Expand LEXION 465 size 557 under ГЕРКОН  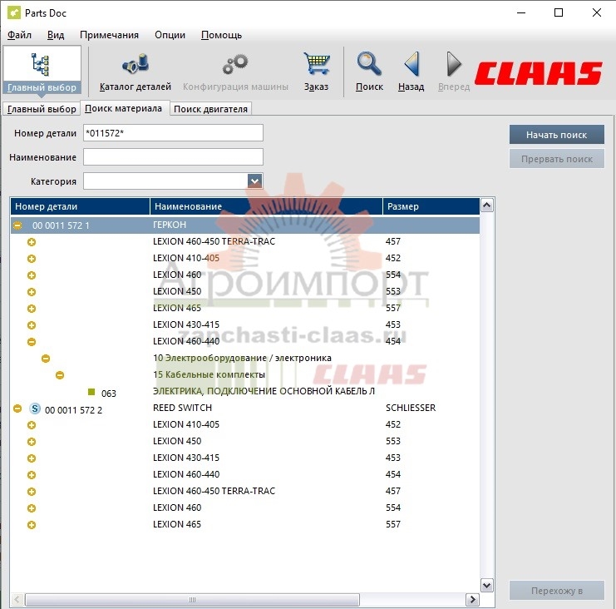[32, 309]
